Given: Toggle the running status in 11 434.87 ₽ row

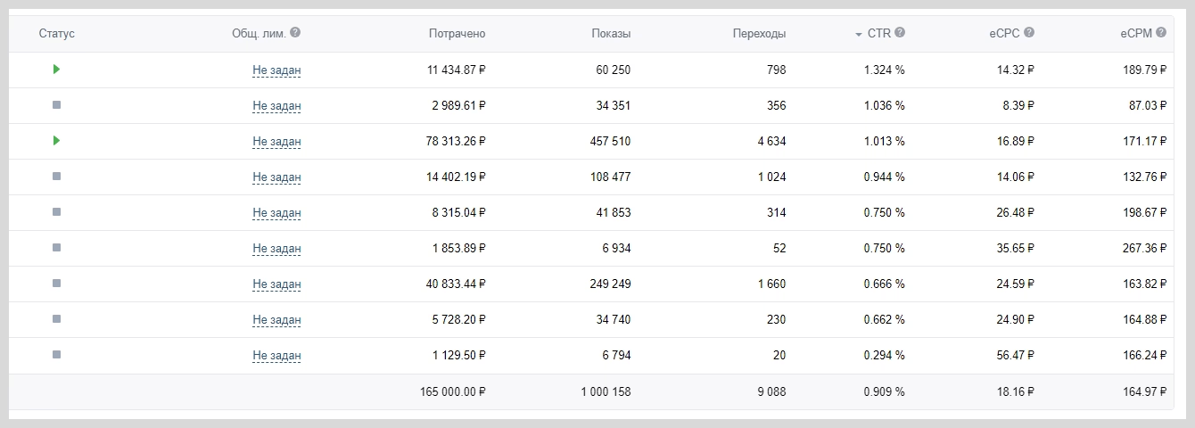Looking at the screenshot, I should pos(56,70).
